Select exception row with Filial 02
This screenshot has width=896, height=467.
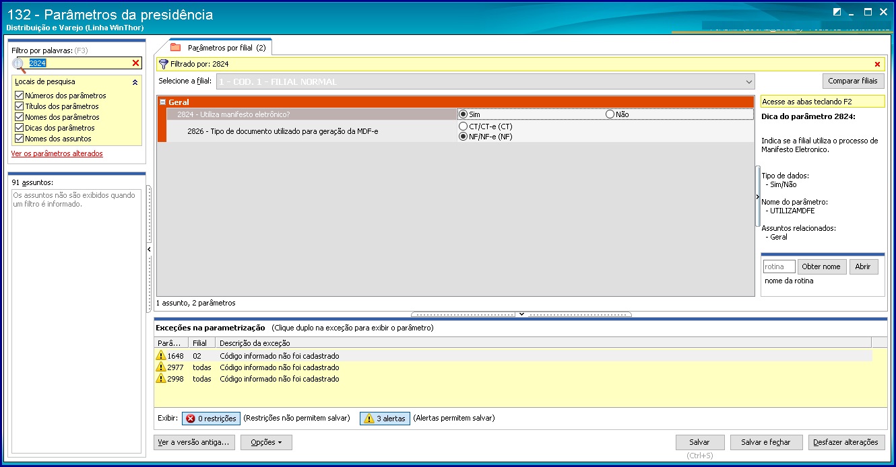click(513, 355)
